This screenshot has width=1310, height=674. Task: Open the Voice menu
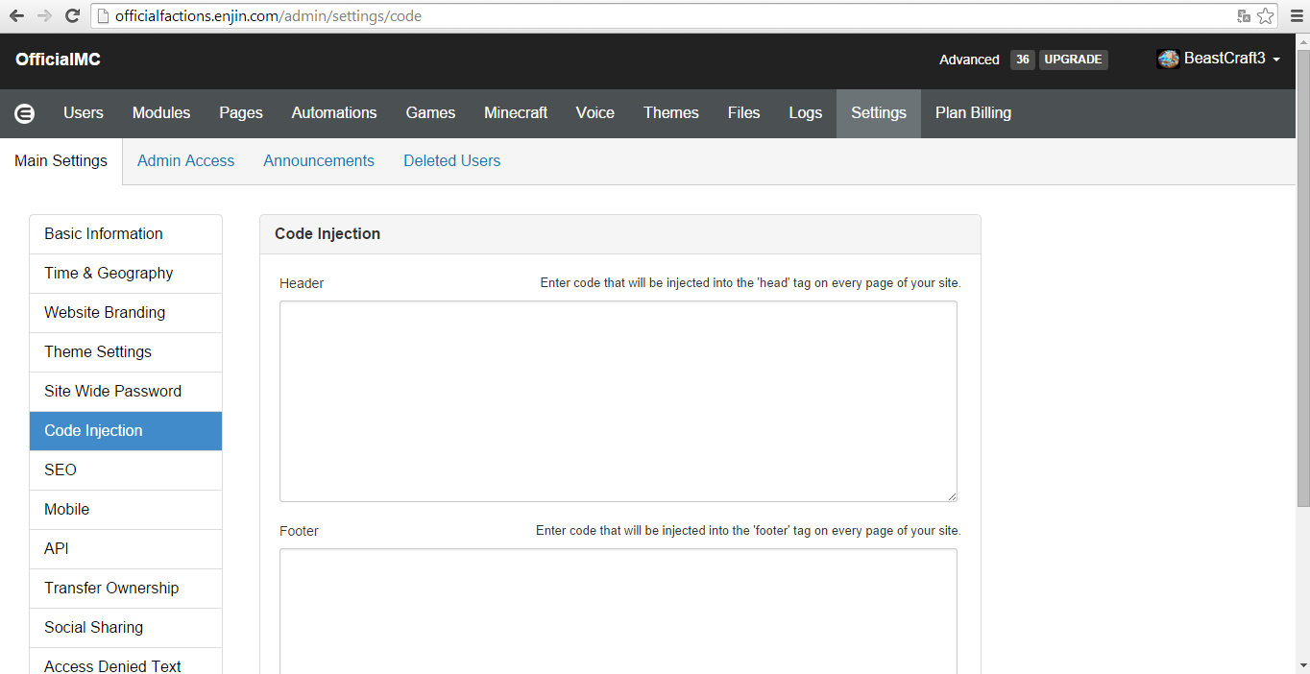pyautogui.click(x=595, y=113)
